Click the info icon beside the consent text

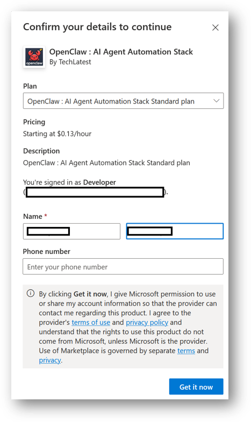pos(31,293)
